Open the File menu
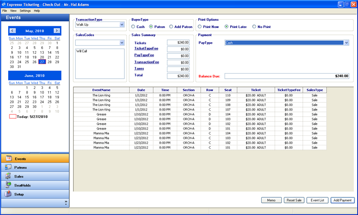The image size is (358, 215). [x=5, y=11]
